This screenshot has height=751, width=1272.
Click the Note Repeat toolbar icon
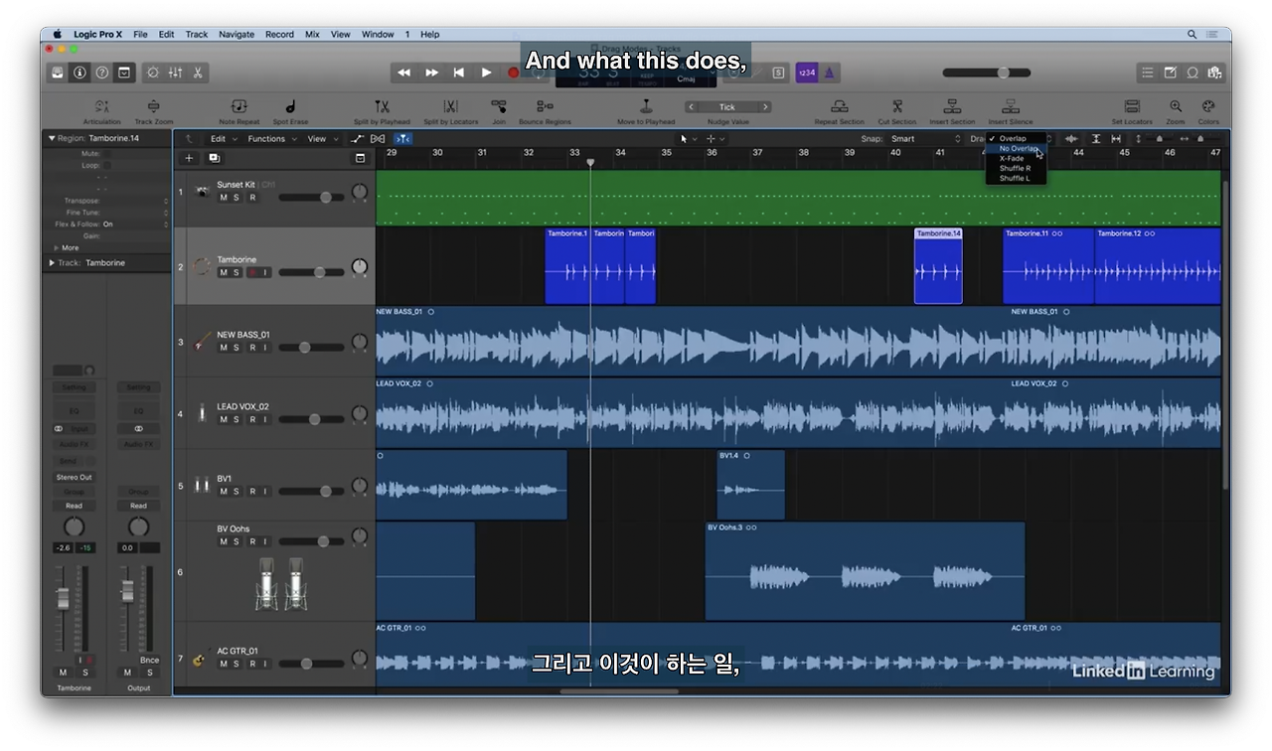(x=239, y=106)
